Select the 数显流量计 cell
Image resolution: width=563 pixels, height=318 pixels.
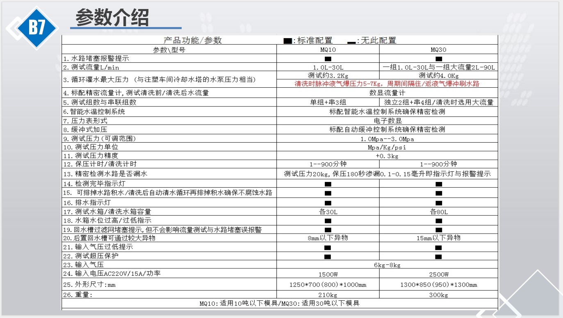click(387, 93)
